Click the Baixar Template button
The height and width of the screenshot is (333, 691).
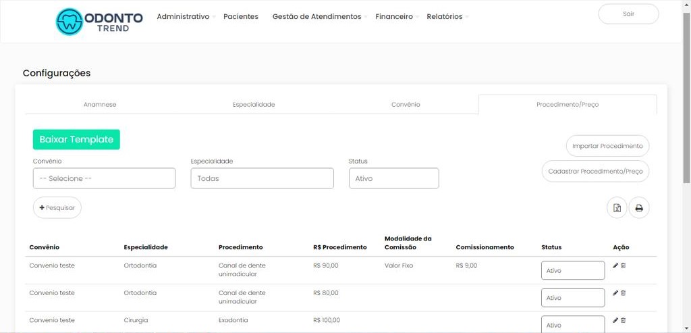coord(76,139)
